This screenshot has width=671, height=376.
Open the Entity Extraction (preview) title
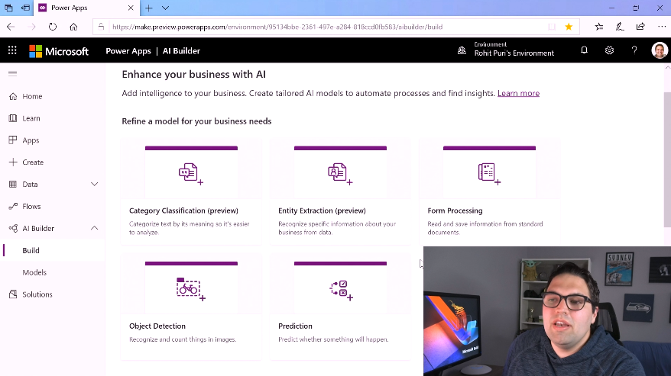coord(322,210)
